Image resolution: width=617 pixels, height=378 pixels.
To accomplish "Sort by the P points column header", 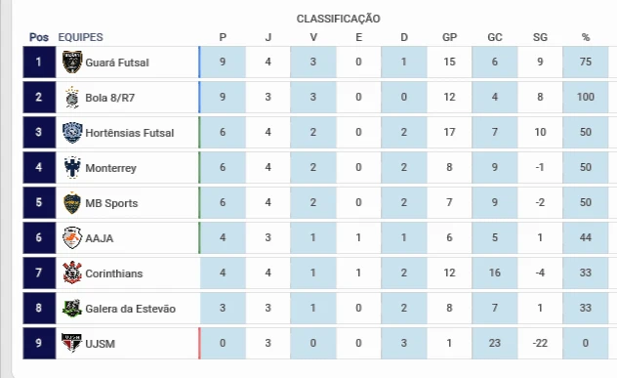I will pyautogui.click(x=223, y=37).
